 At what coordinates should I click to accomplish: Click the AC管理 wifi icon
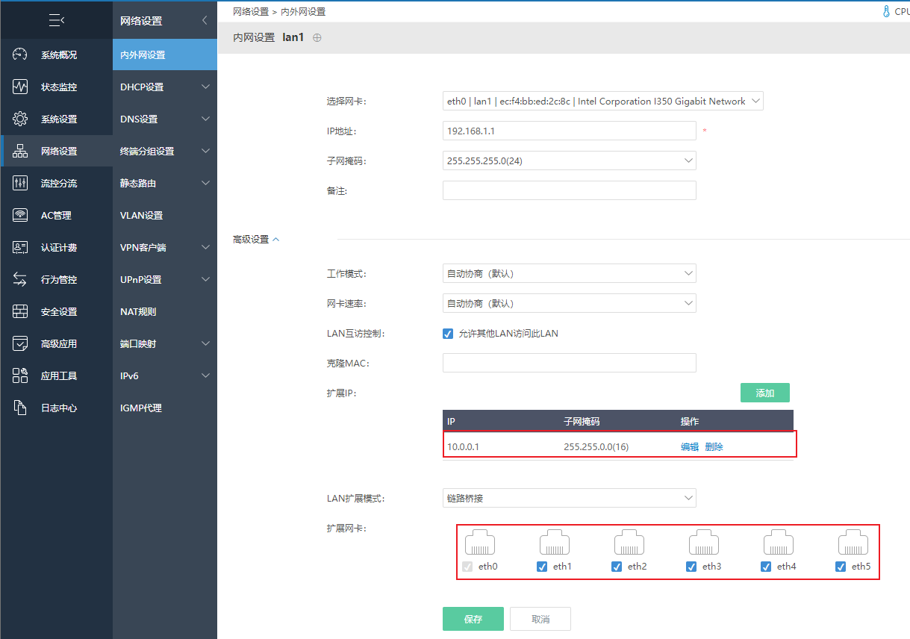tap(20, 215)
